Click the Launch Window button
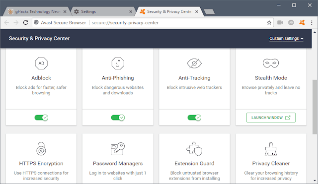Image resolution: width=318 pixels, height=184 pixels. point(271,118)
